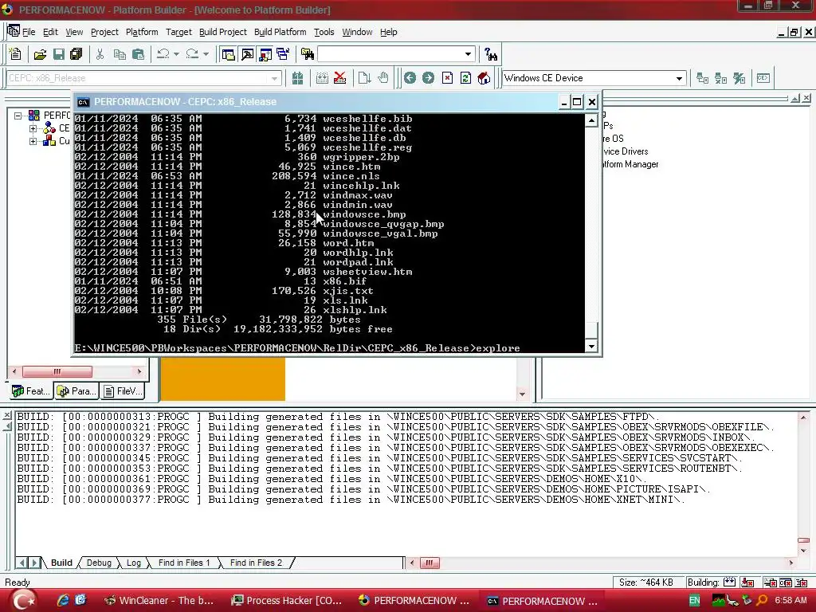Switch to Find in Files 1 tab

(x=184, y=563)
